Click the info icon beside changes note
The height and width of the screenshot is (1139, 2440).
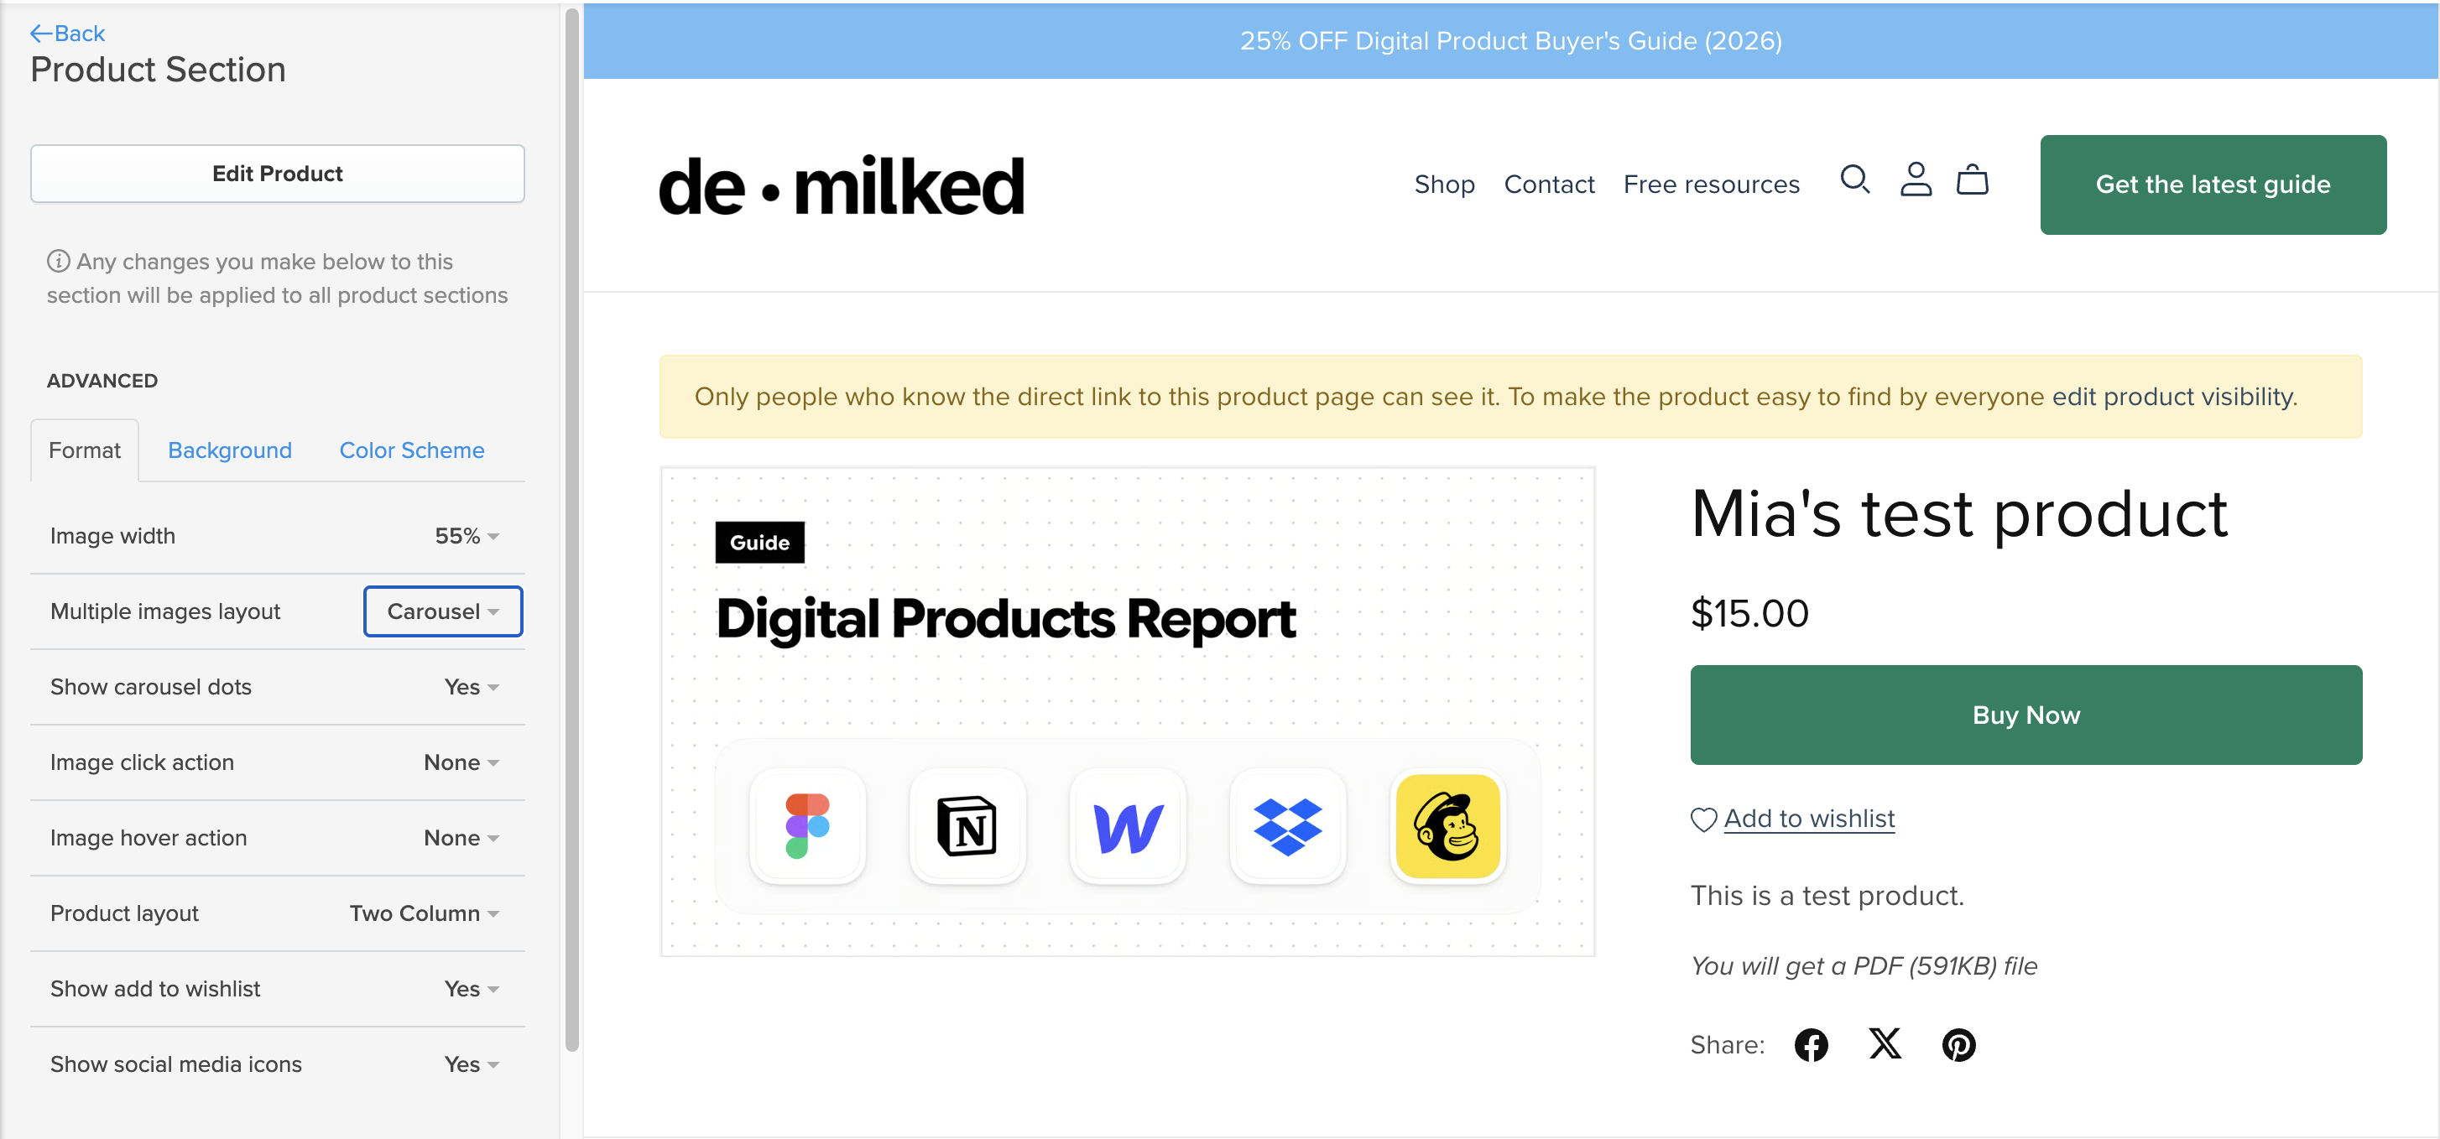tap(59, 262)
